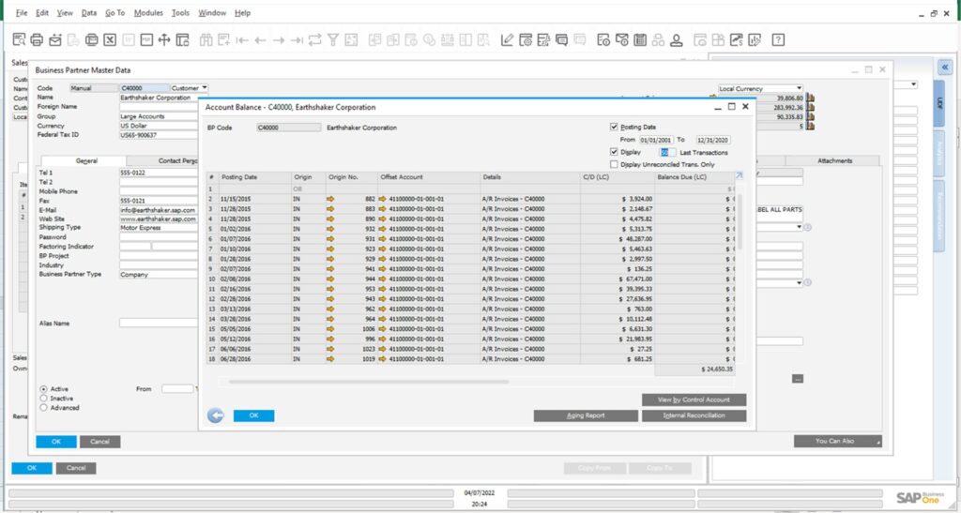Click the Aging Report button
Image resolution: width=961 pixels, height=513 pixels.
[x=586, y=415]
